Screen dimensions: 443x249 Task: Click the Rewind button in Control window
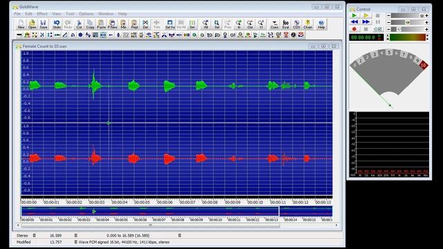click(354, 21)
